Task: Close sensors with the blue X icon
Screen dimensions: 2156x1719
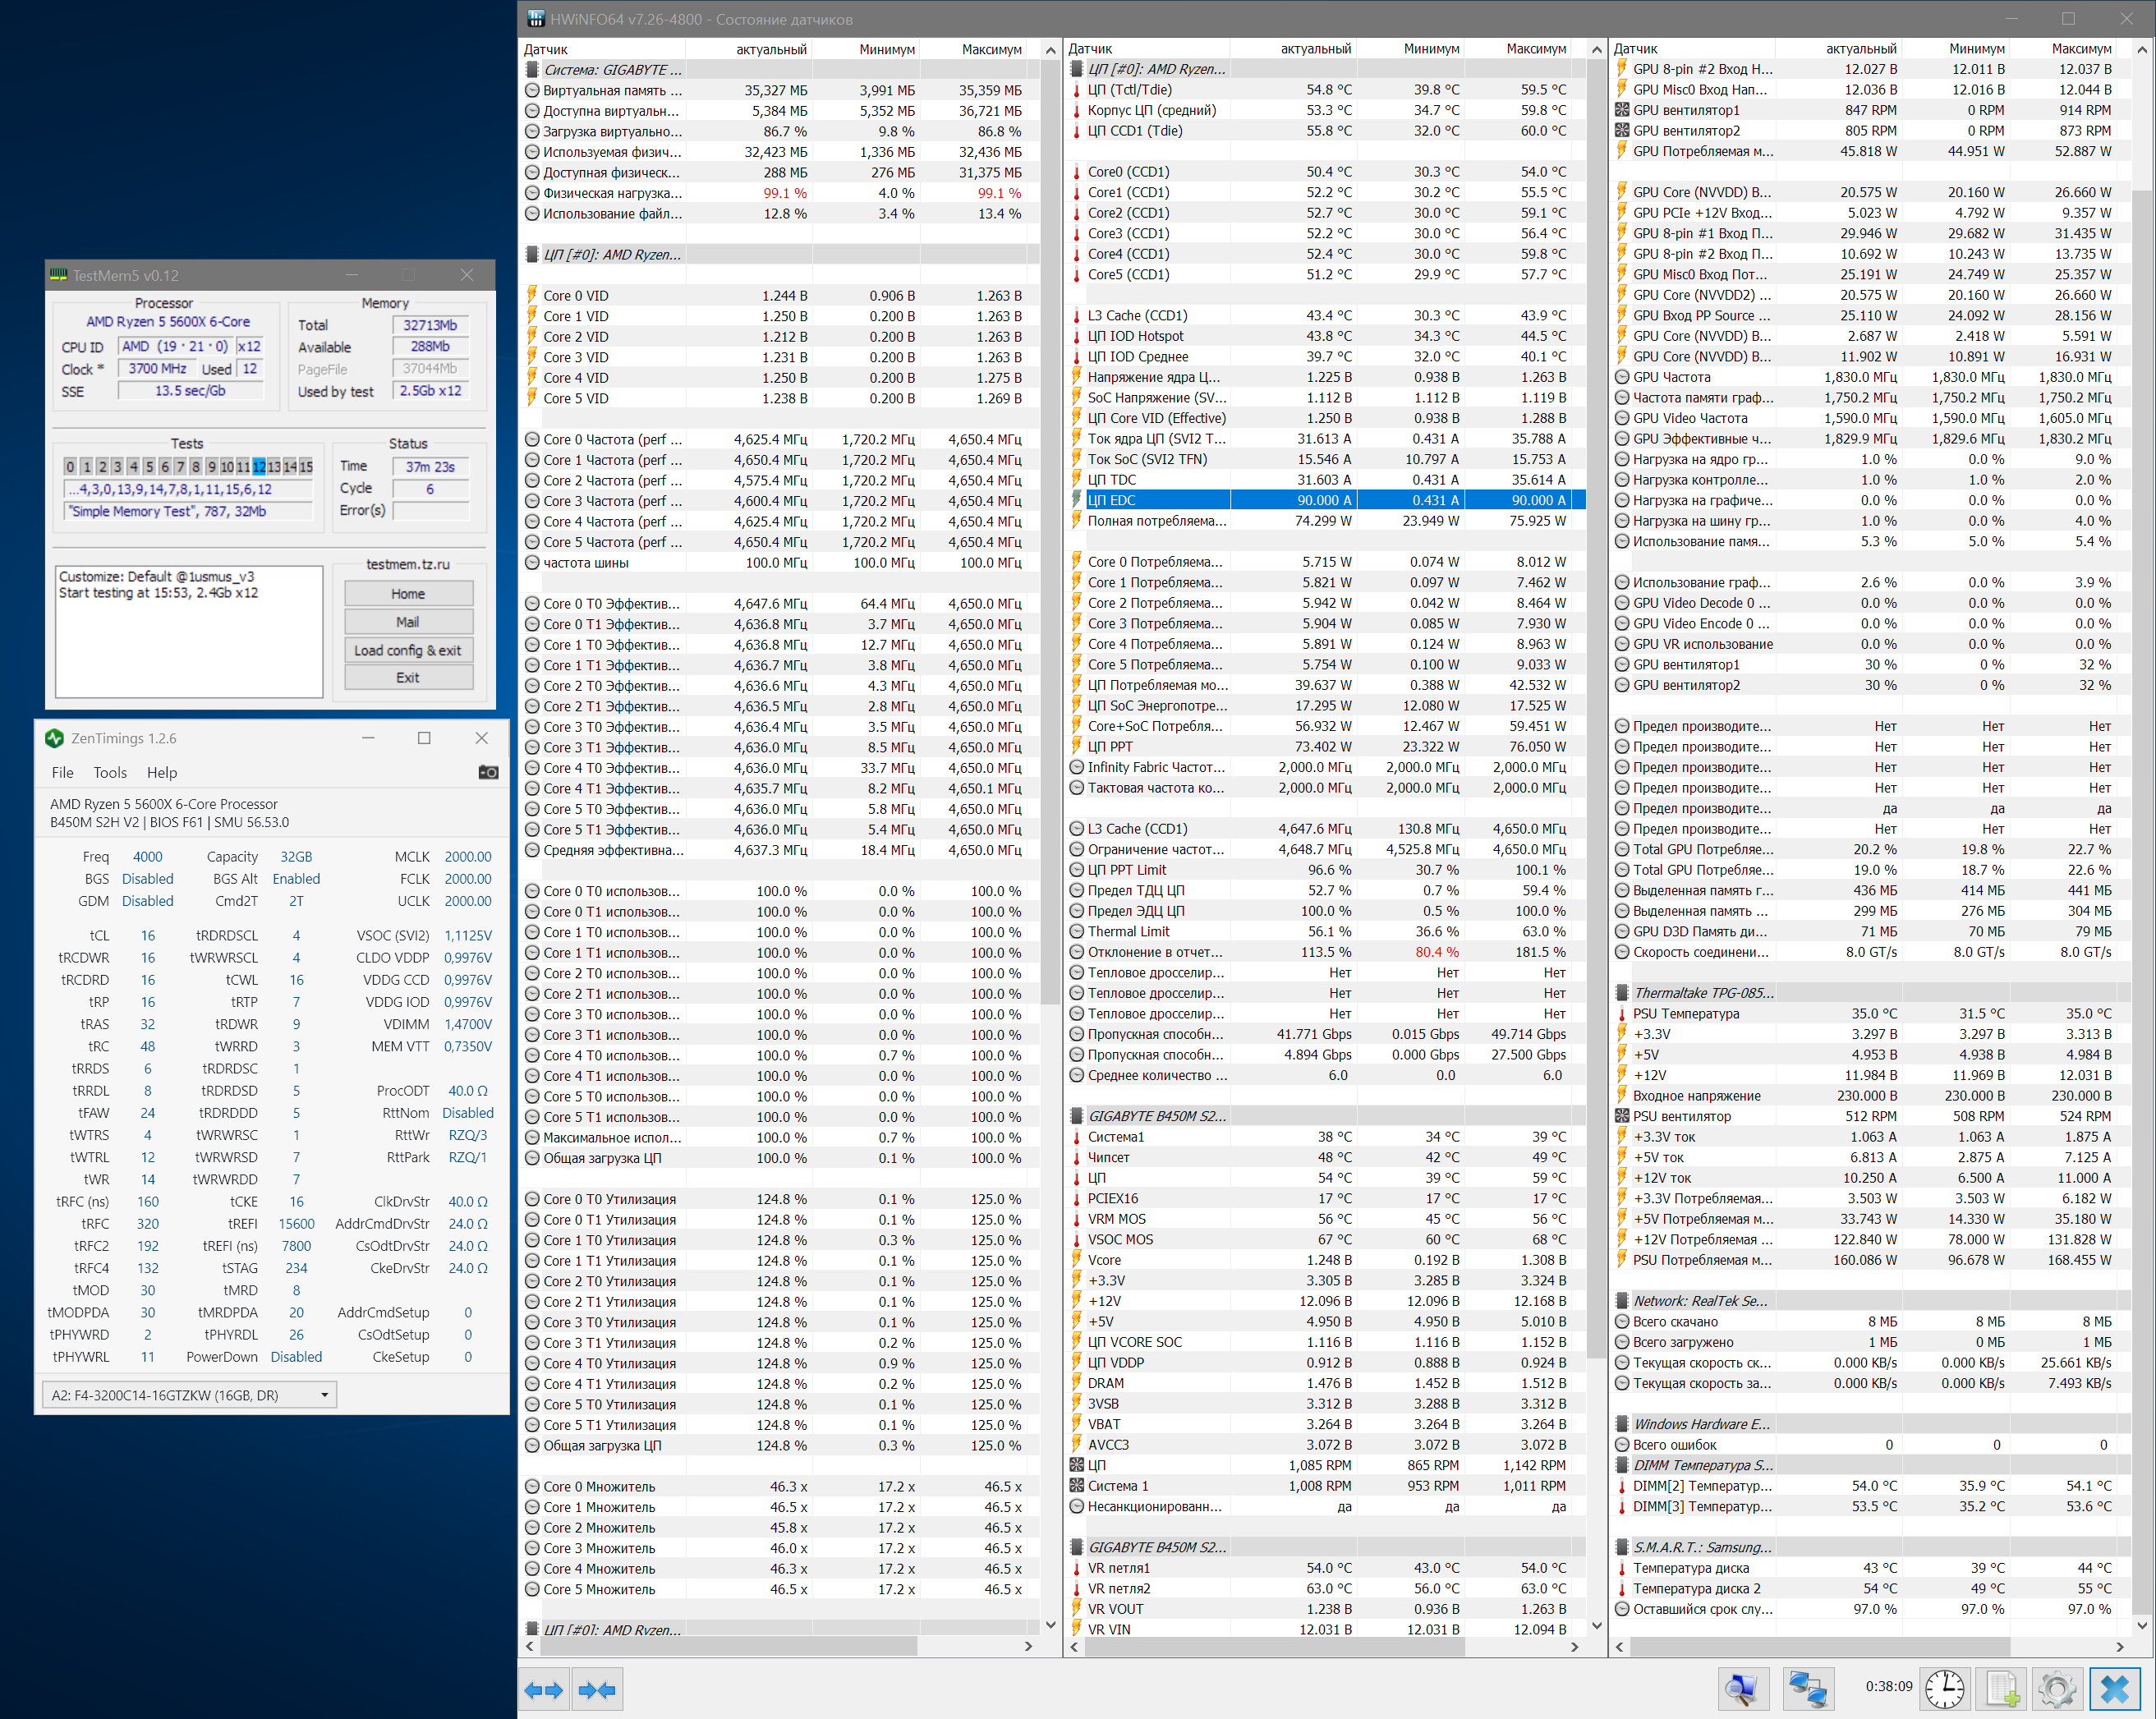Action: 2114,1689
